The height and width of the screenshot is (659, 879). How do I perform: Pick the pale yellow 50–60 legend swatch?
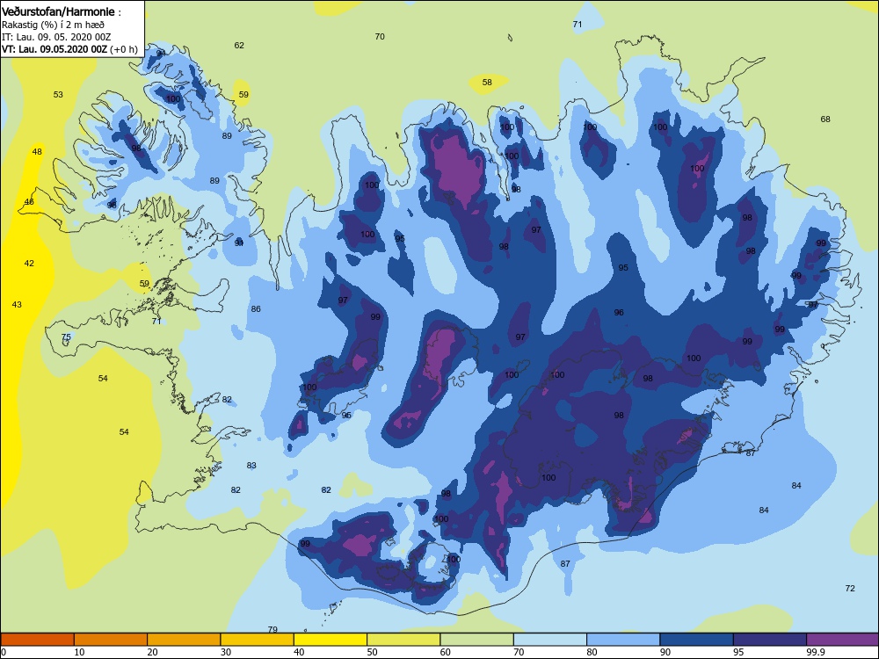[x=403, y=640]
